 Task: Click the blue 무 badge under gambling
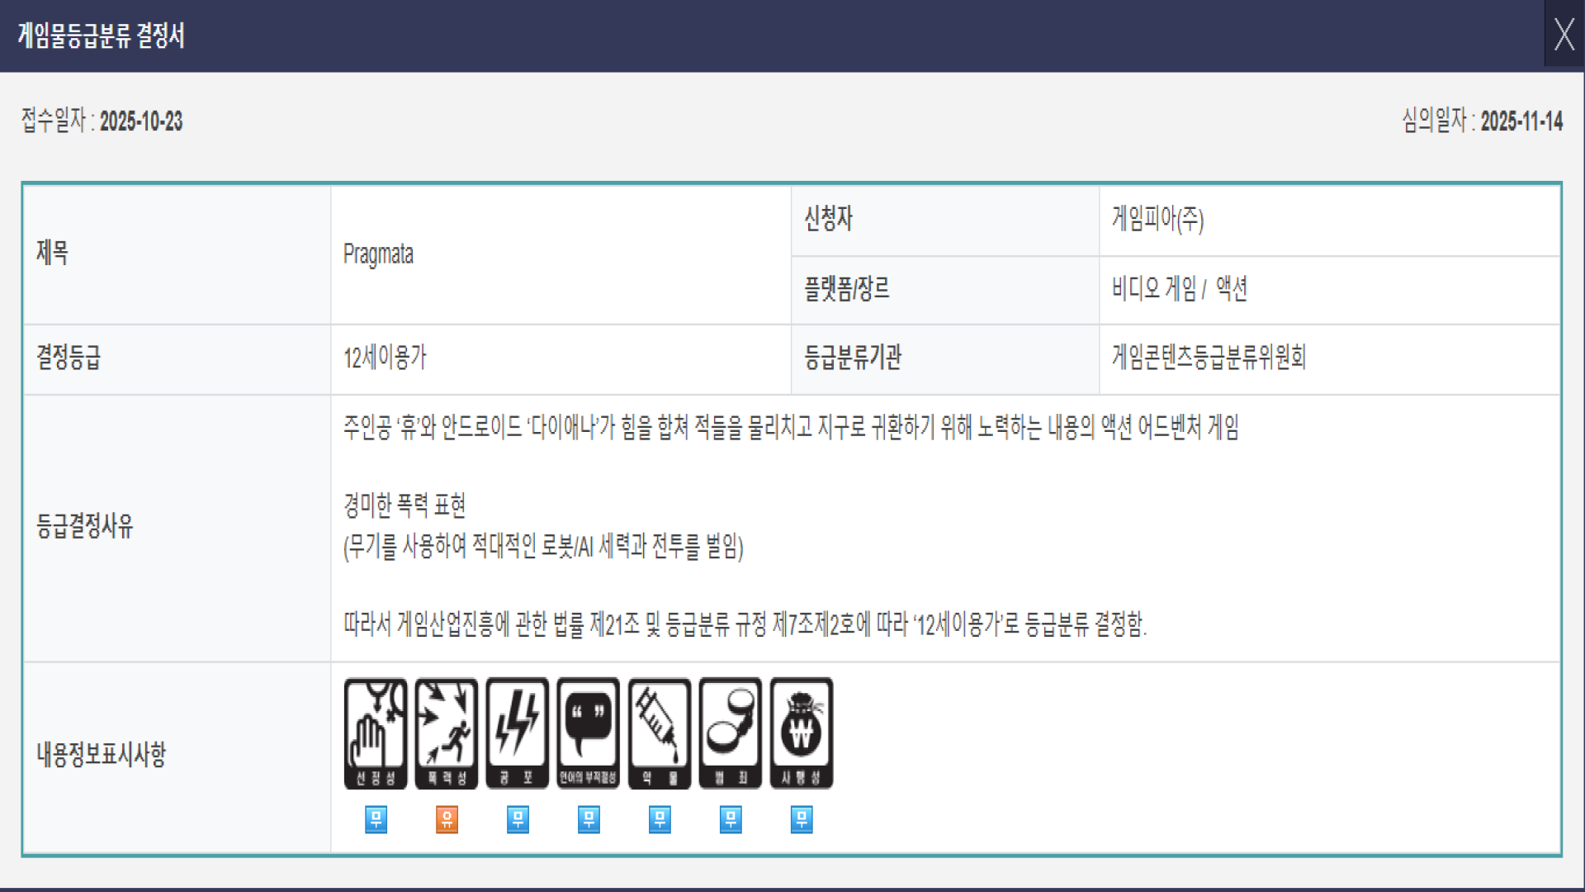point(802,819)
